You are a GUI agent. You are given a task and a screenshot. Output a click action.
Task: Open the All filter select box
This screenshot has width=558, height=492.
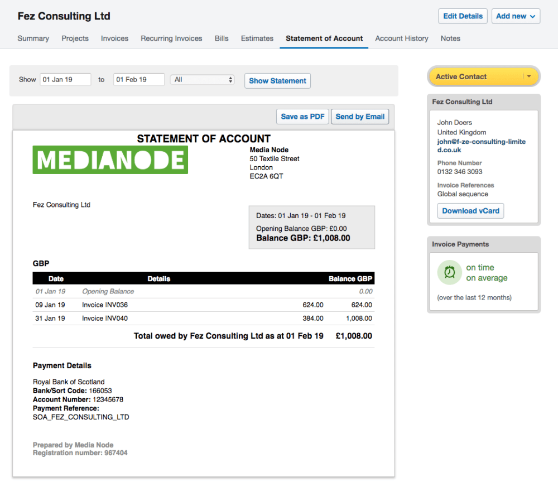(202, 80)
